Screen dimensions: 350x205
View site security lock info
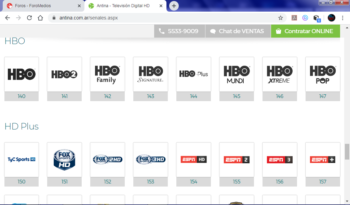pyautogui.click(x=54, y=18)
